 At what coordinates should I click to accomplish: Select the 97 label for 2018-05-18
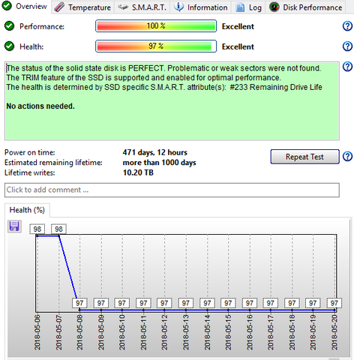[292, 303]
